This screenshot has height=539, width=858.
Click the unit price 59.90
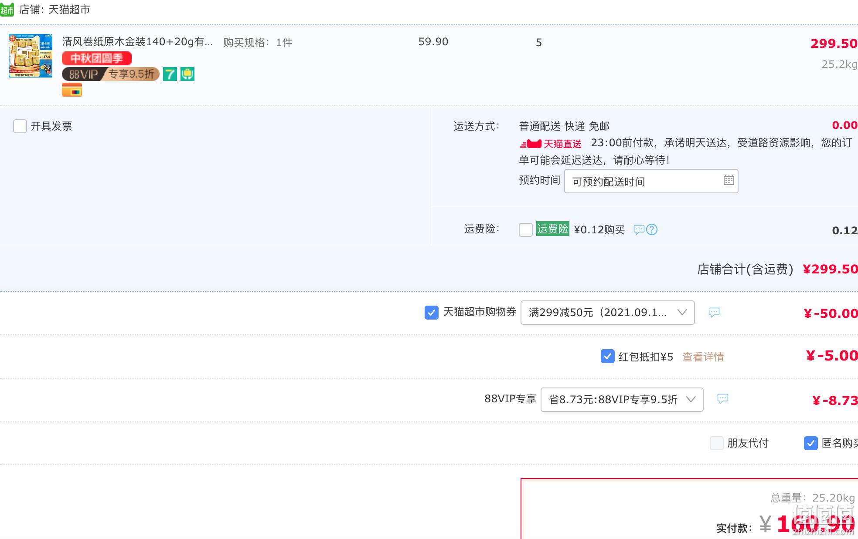(433, 42)
